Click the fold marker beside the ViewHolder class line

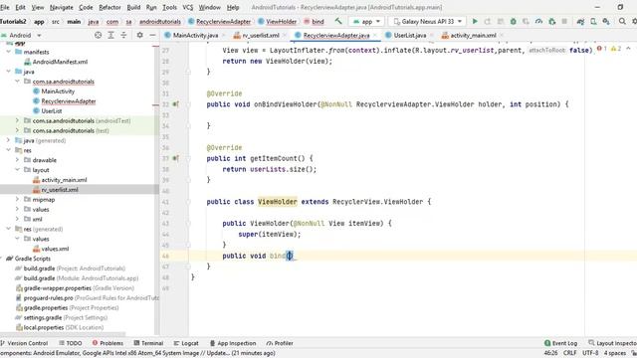pyautogui.click(x=188, y=202)
